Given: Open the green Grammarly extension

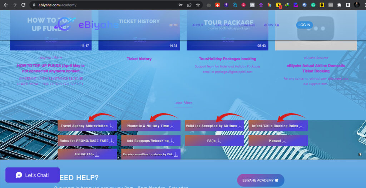Looking at the screenshot, I should (313, 5).
